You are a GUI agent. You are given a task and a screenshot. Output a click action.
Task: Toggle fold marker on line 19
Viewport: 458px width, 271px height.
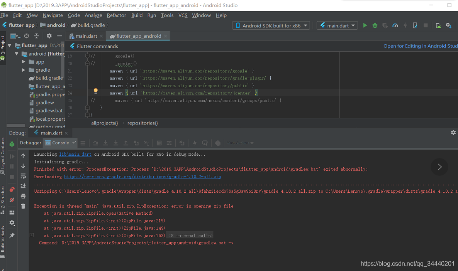point(87,56)
